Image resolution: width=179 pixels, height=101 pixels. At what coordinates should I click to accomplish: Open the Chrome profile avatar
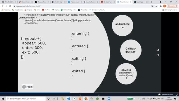[164, 6]
